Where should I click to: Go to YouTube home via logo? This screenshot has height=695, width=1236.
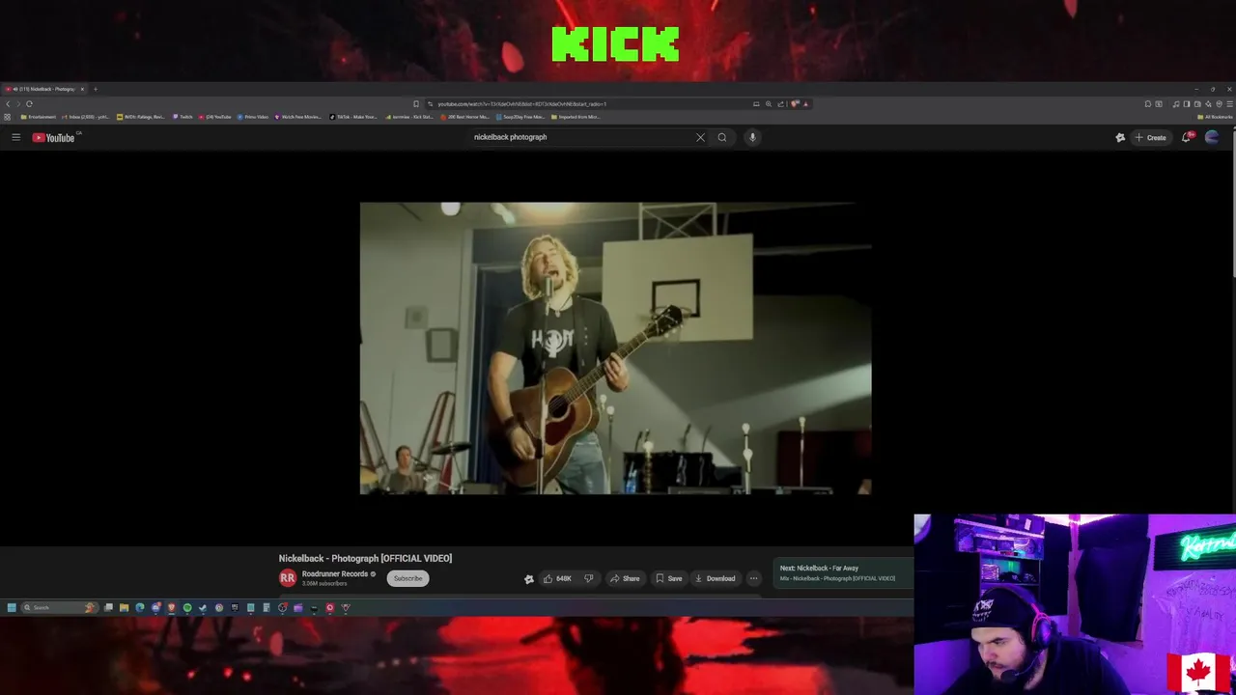click(x=53, y=137)
